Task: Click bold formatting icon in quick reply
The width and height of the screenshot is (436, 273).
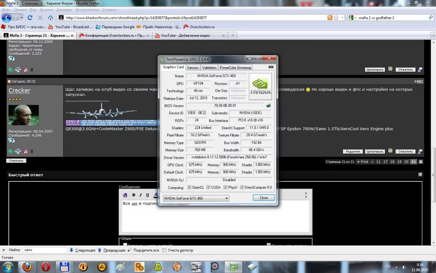Action: [x=134, y=195]
